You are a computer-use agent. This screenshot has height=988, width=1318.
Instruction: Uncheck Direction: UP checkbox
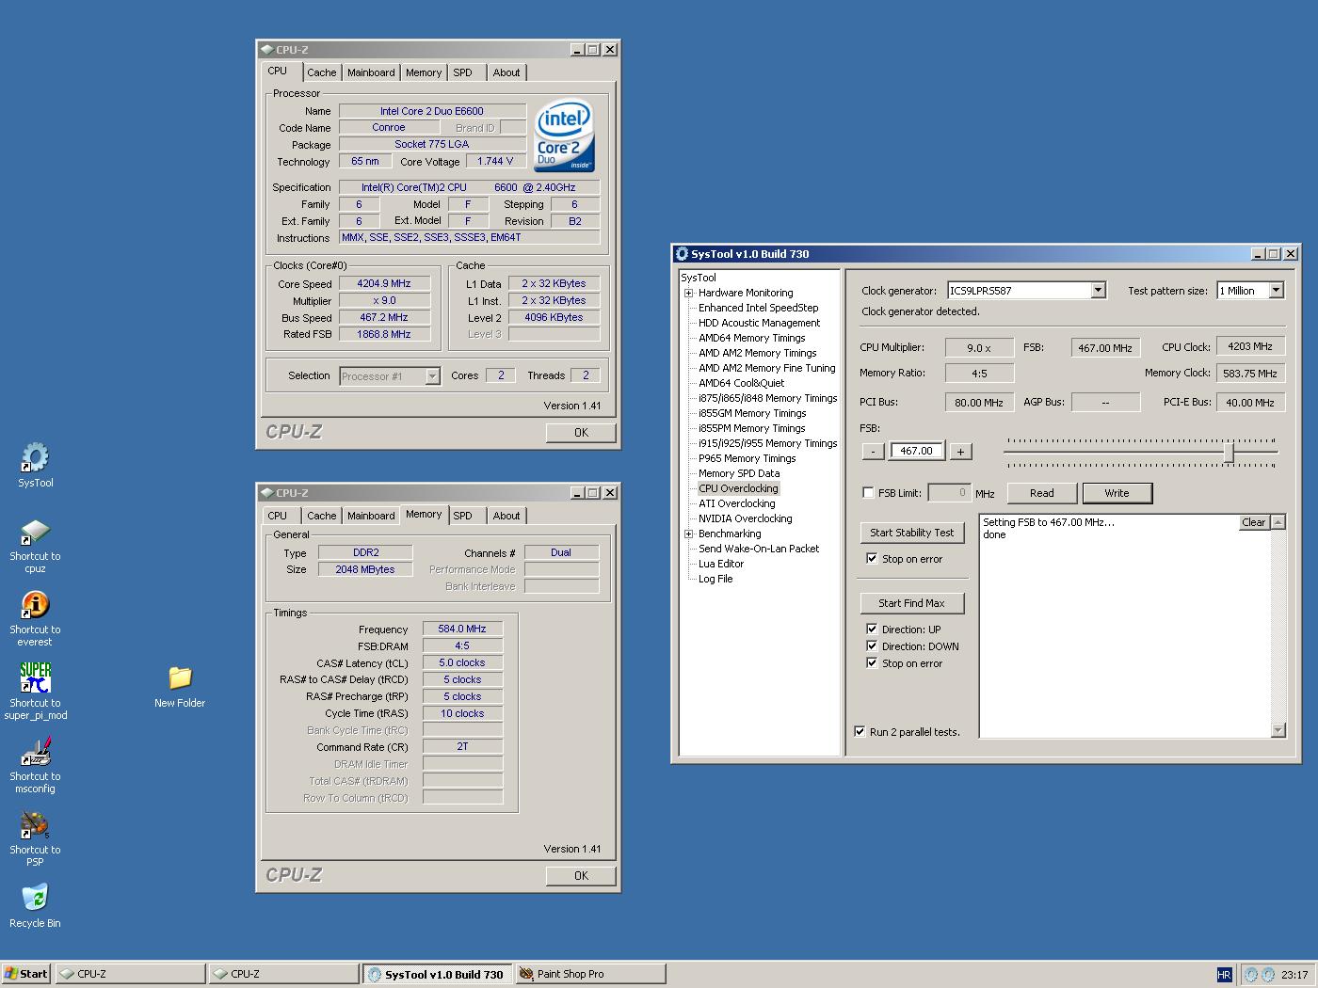(872, 629)
